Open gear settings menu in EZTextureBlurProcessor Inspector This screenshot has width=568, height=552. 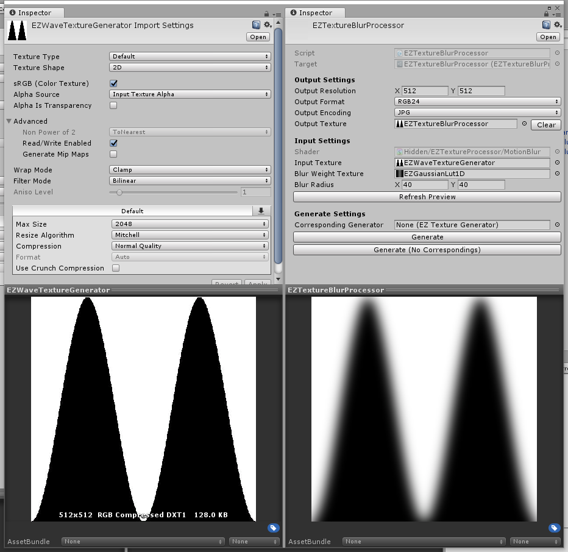coord(558,25)
